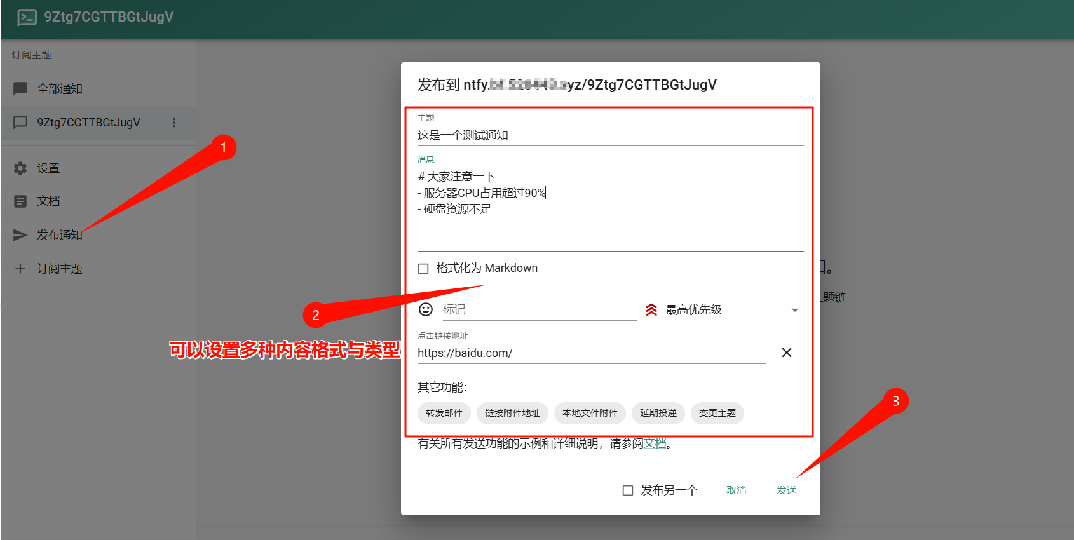The image size is (1074, 540).
Task: Click the 发布通知 paper-plane icon
Action: click(x=20, y=235)
